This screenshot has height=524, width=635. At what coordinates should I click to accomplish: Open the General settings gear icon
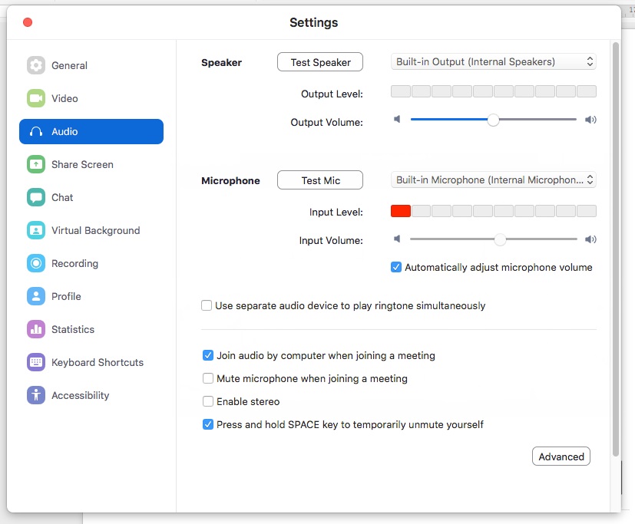[x=36, y=65]
